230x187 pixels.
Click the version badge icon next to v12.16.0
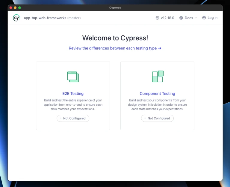[157, 18]
